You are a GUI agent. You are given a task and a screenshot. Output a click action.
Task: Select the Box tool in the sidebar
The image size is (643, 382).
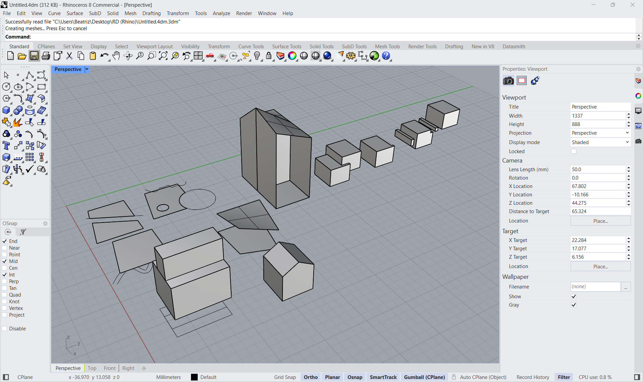(6, 110)
